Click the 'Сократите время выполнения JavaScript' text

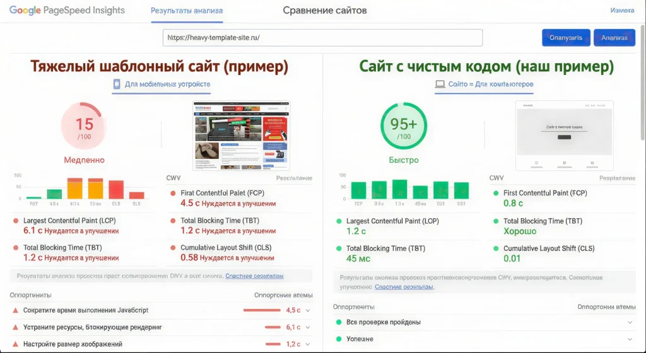point(86,310)
